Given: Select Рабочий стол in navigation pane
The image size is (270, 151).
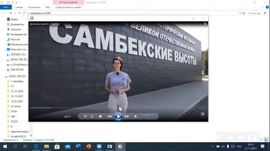Looking at the screenshot, I should pyautogui.click(x=16, y=49).
